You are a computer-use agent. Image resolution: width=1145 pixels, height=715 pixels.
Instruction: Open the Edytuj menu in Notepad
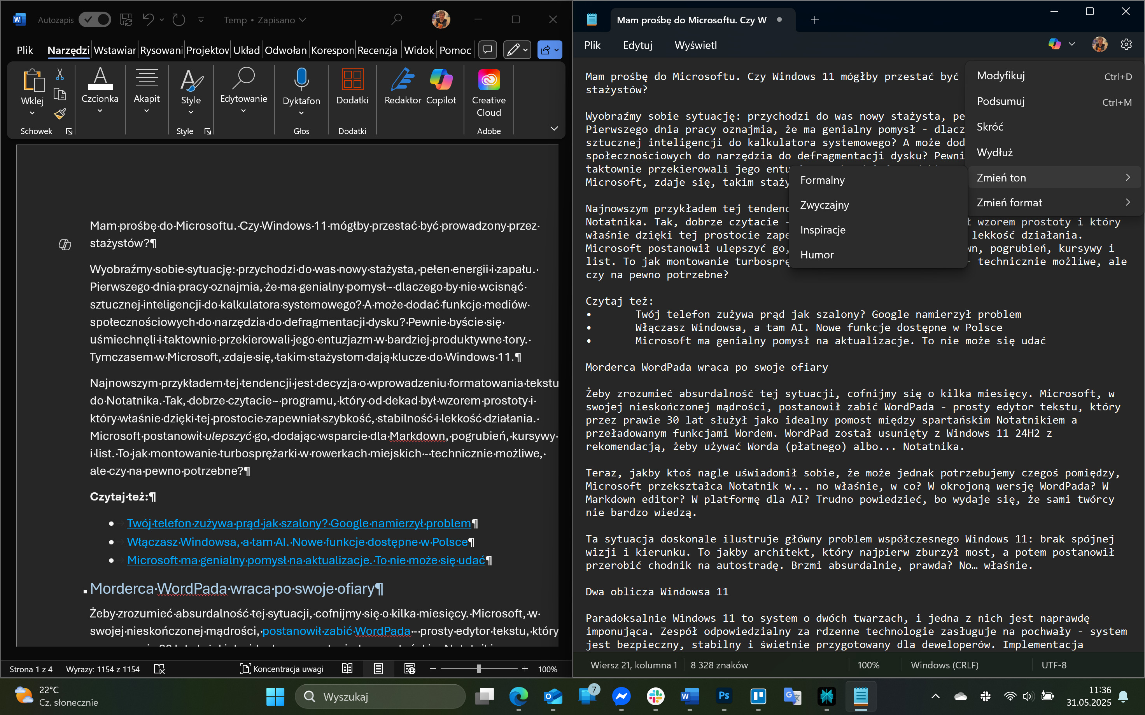(637, 45)
